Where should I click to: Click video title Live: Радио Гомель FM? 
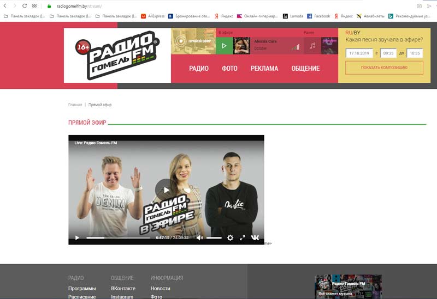tap(96, 143)
